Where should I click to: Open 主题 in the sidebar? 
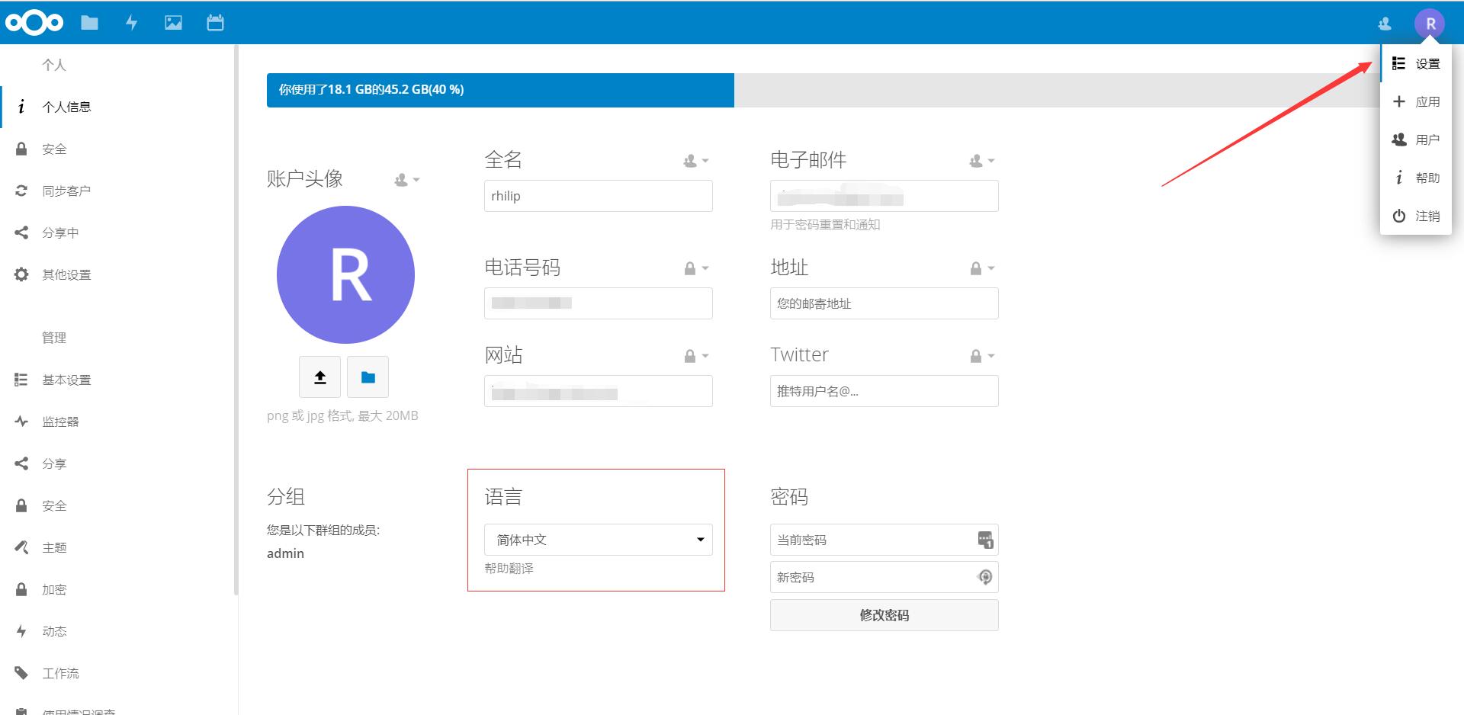[x=117, y=547]
